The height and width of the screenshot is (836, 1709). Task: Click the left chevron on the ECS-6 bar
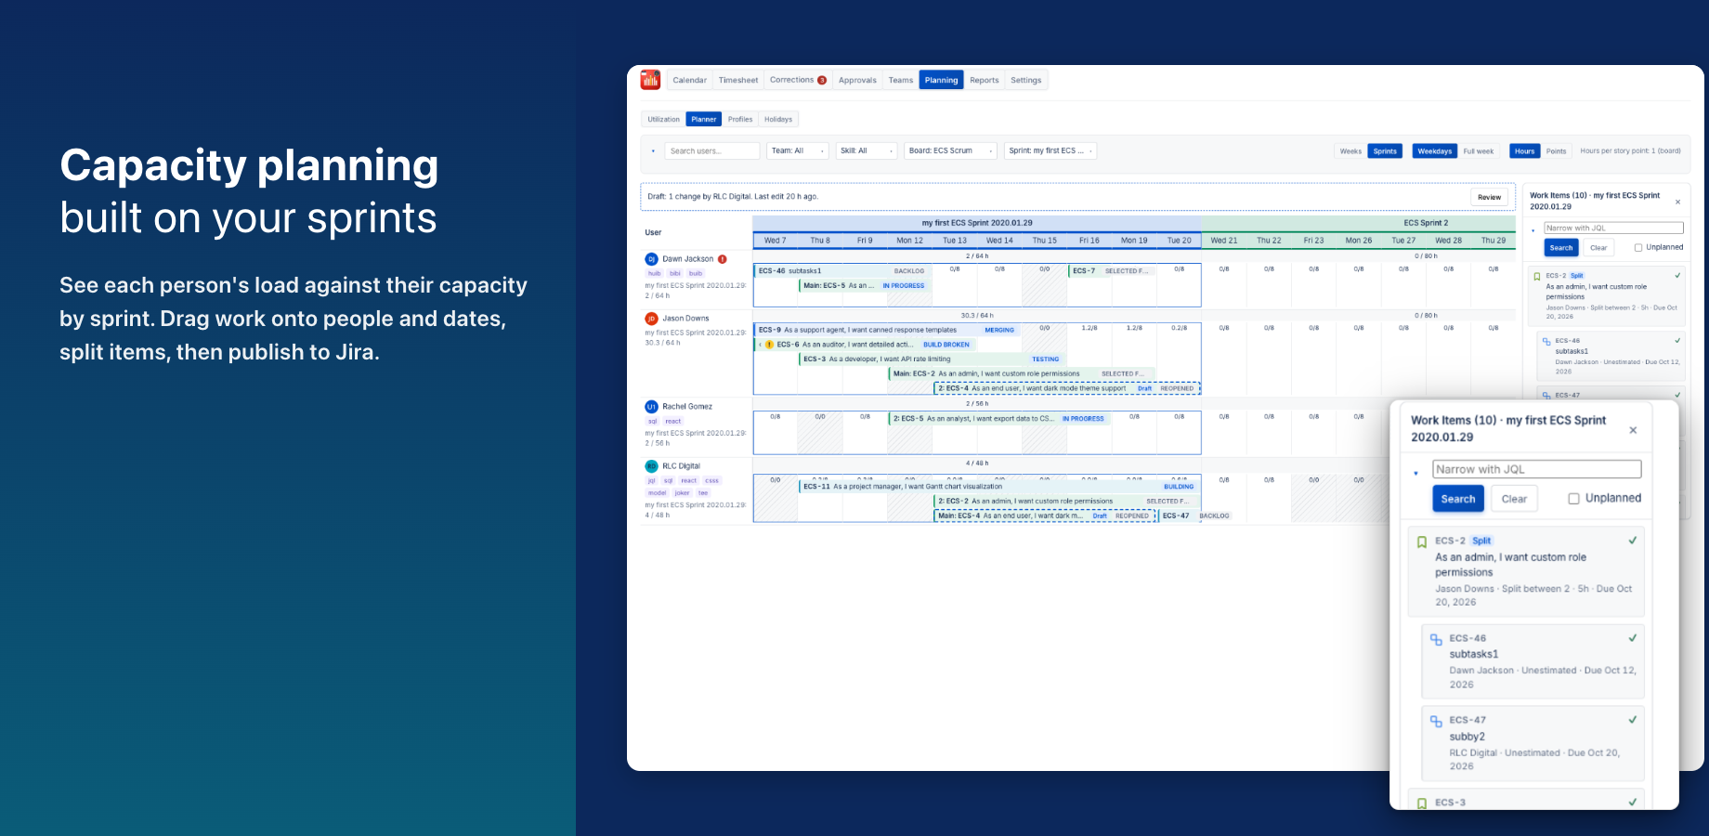coord(760,345)
